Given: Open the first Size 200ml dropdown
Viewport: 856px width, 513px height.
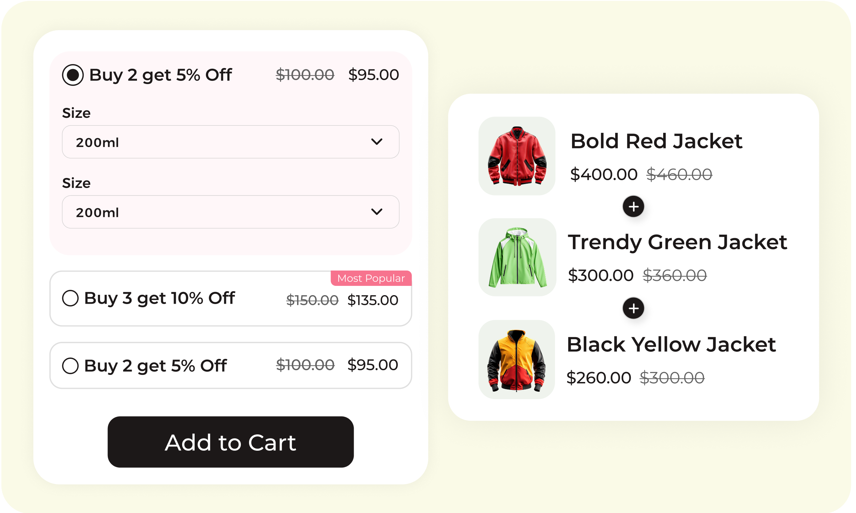Looking at the screenshot, I should 231,142.
